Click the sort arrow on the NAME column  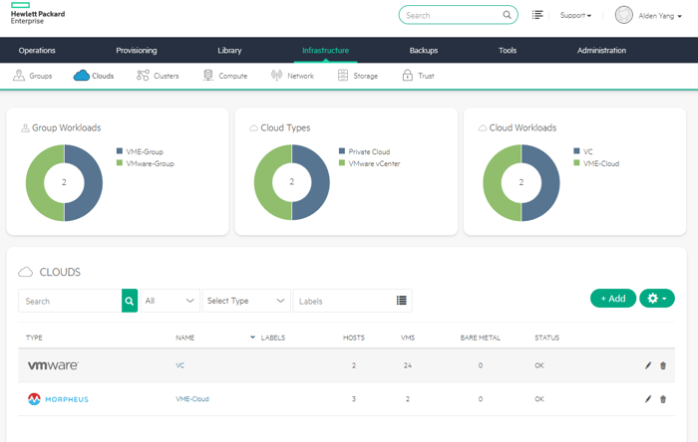point(252,337)
